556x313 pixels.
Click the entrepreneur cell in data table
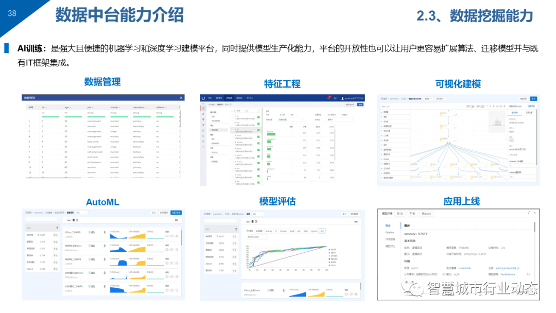click(x=95, y=162)
